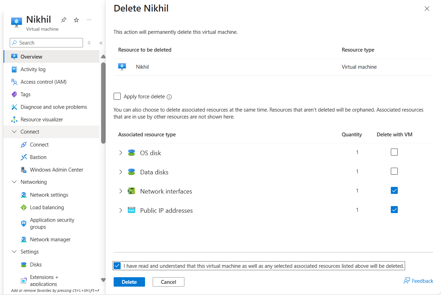
Task: Click the Connect plug icon
Action: pos(24,145)
